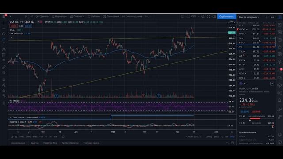Select the 1Д date range

(12, 137)
